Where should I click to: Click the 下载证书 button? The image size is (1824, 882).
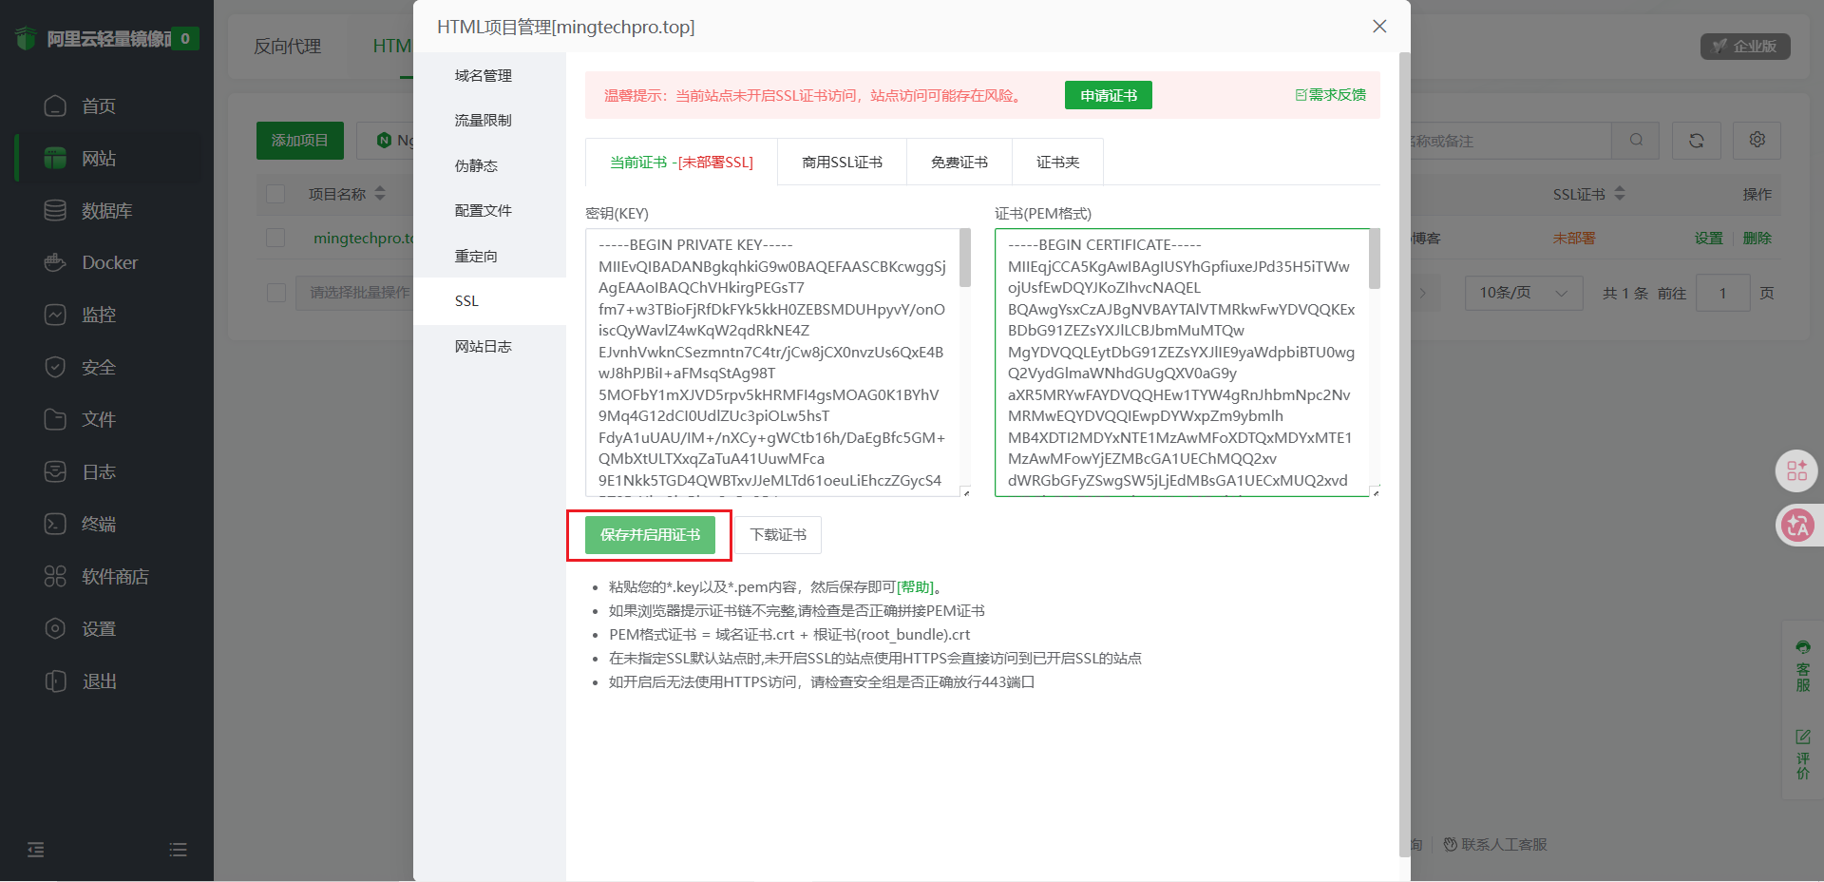tap(778, 535)
